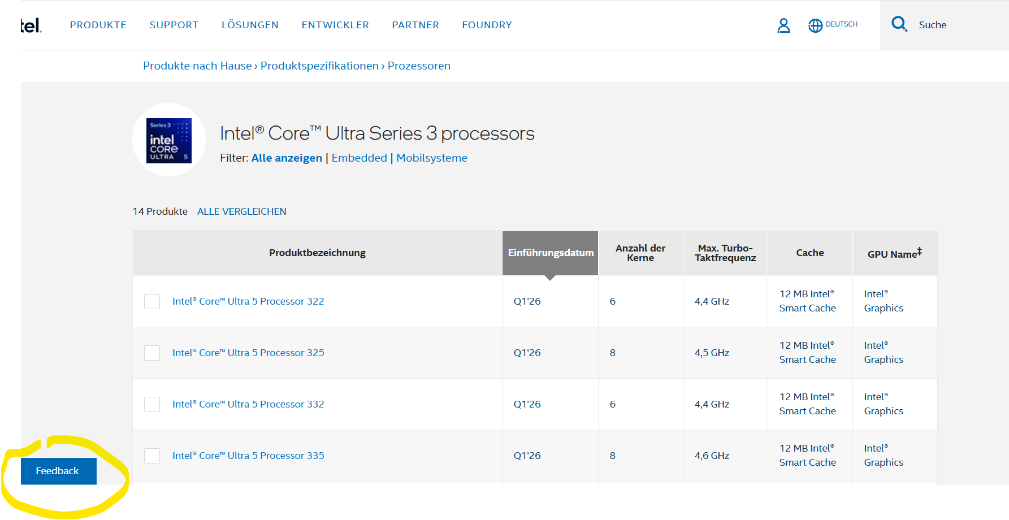The height and width of the screenshot is (520, 1009).
Task: Click the magnifying glass search icon
Action: pyautogui.click(x=899, y=24)
